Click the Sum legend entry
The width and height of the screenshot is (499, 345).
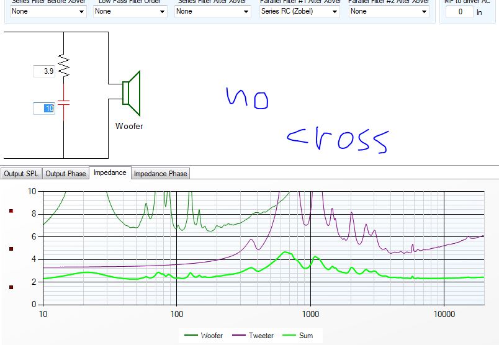[298, 336]
